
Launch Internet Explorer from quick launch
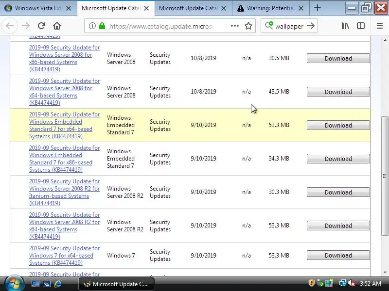coord(58,284)
